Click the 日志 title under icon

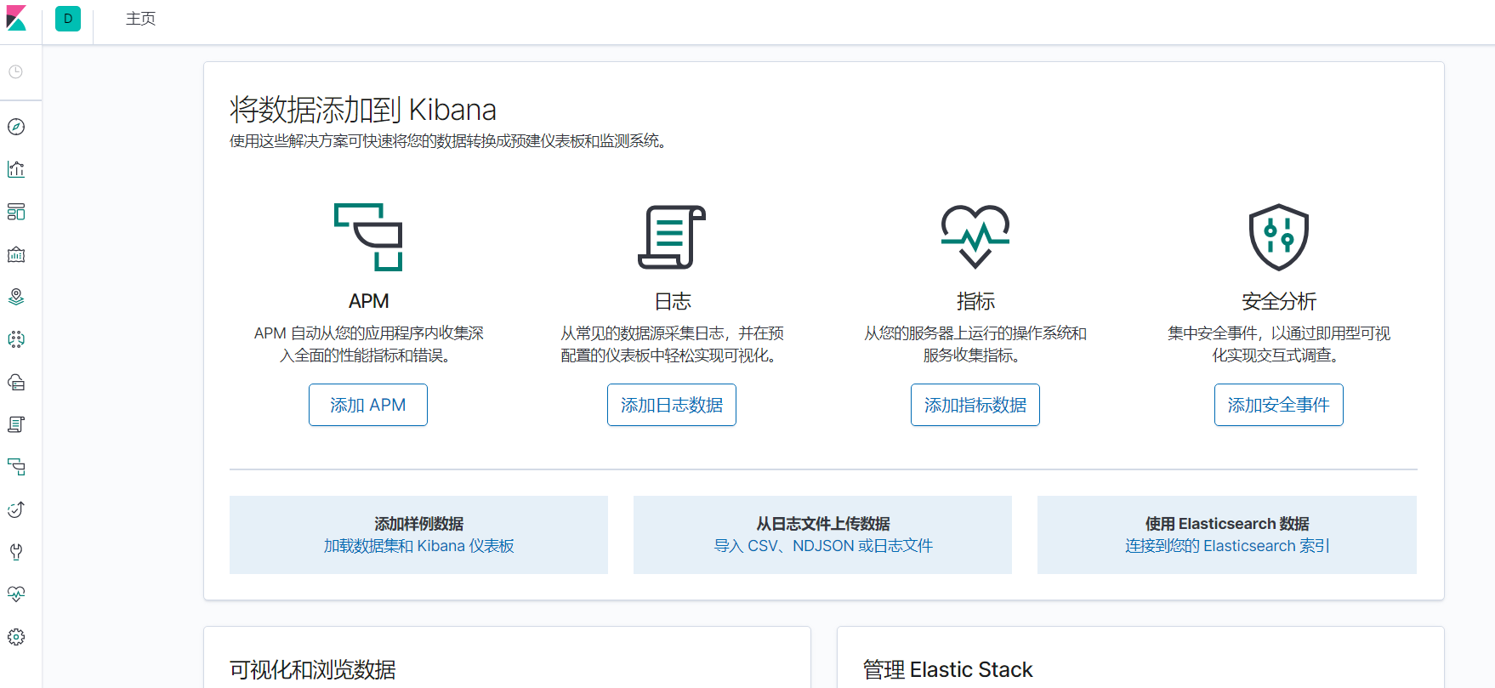pos(672,301)
